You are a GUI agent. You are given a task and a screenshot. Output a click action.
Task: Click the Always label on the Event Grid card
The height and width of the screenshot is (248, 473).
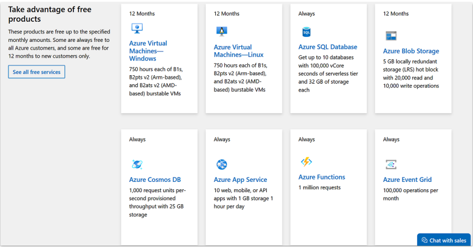point(391,139)
